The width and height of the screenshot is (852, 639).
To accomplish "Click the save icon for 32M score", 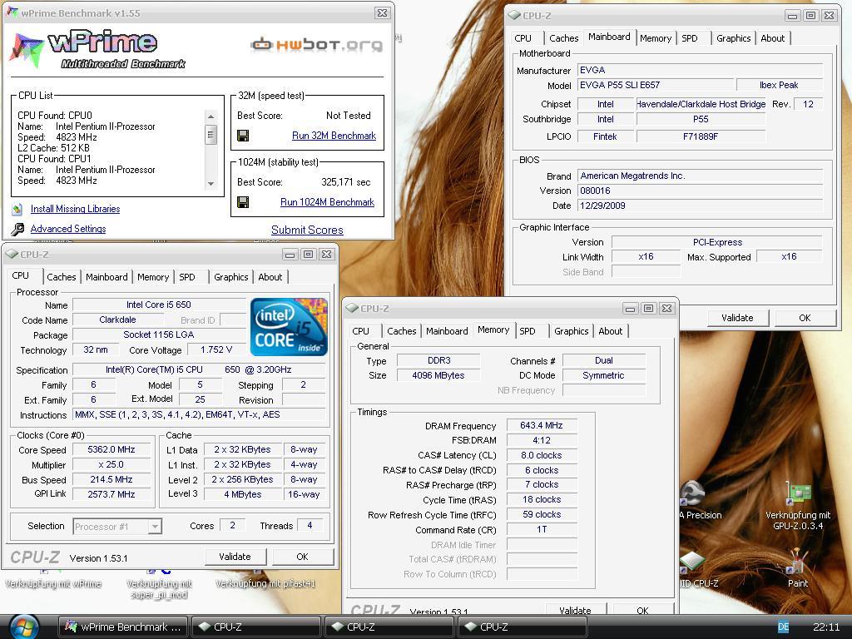I will tap(244, 136).
